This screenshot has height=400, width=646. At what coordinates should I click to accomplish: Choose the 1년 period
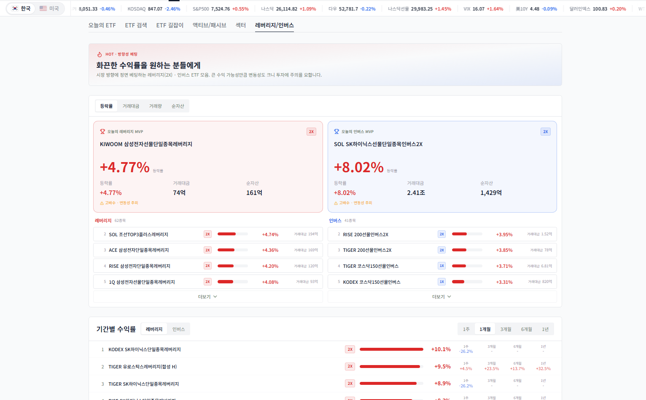point(546,329)
